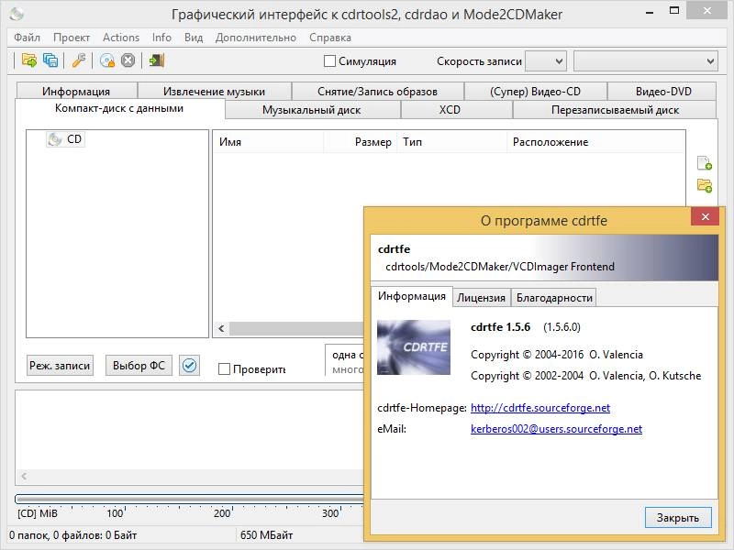The image size is (734, 550).
Task: Close the About cdrtfe dialog with X
Action: pos(705,216)
